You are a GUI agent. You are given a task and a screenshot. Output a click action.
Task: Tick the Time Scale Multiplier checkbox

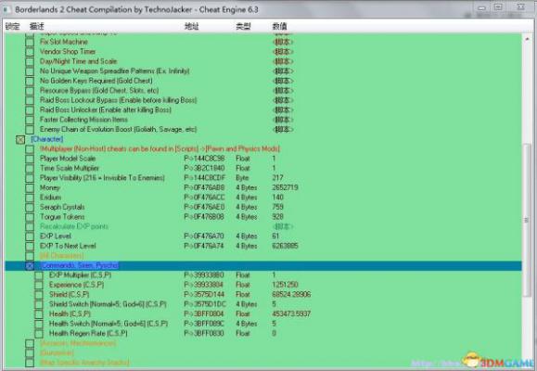pyautogui.click(x=30, y=169)
